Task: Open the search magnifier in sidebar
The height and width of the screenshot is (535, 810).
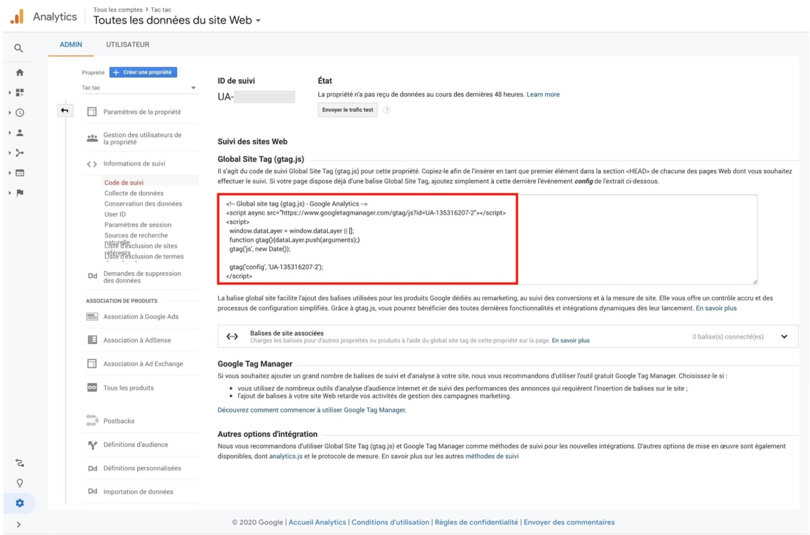Action: click(19, 48)
